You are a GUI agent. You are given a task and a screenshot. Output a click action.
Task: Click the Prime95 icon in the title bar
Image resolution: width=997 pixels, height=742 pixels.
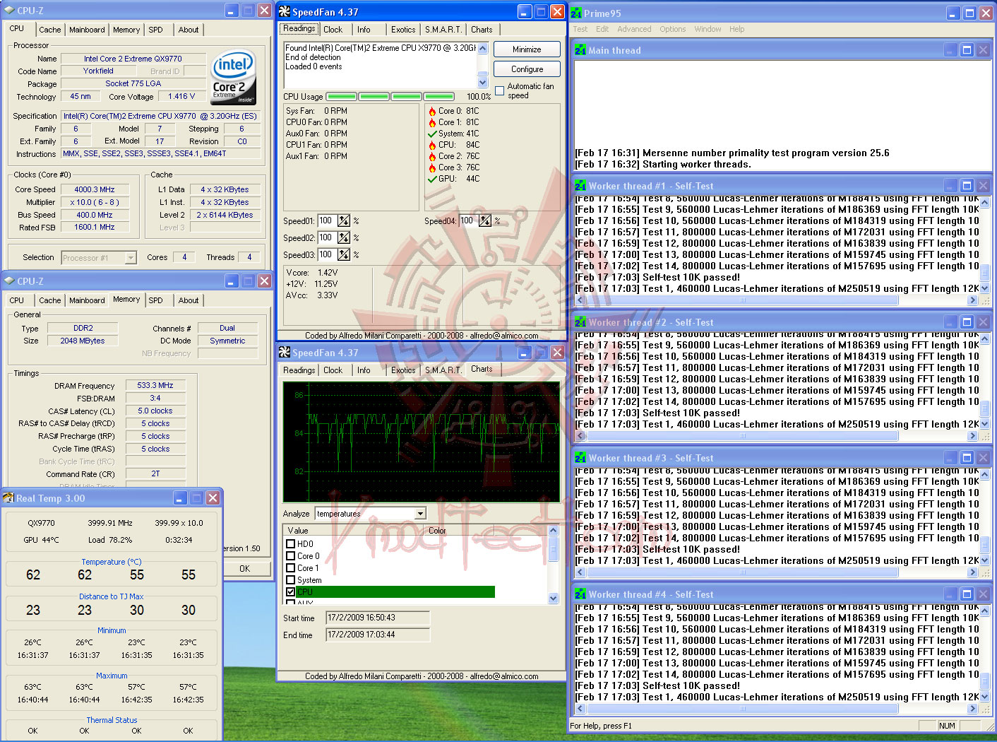click(577, 13)
